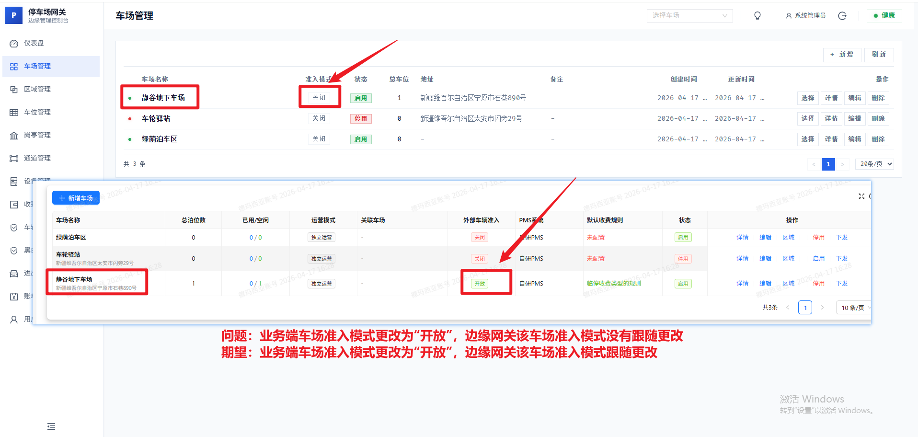Select 车场管理 in the sidebar menu

[x=37, y=66]
